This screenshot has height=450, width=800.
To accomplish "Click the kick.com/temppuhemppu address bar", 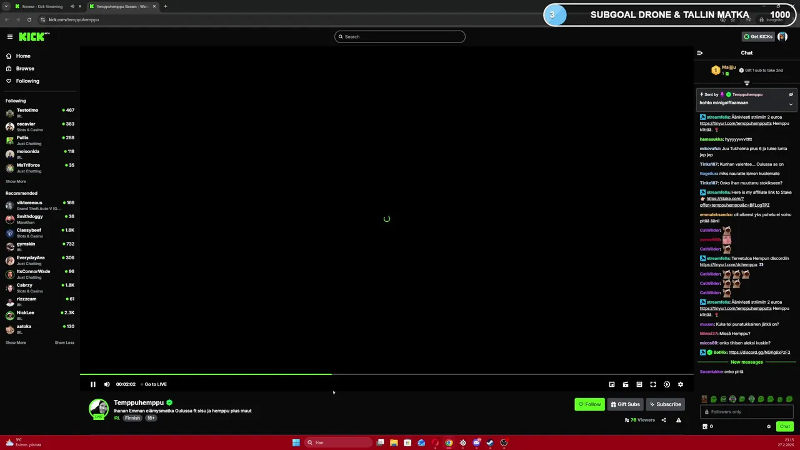I will 74,19.
